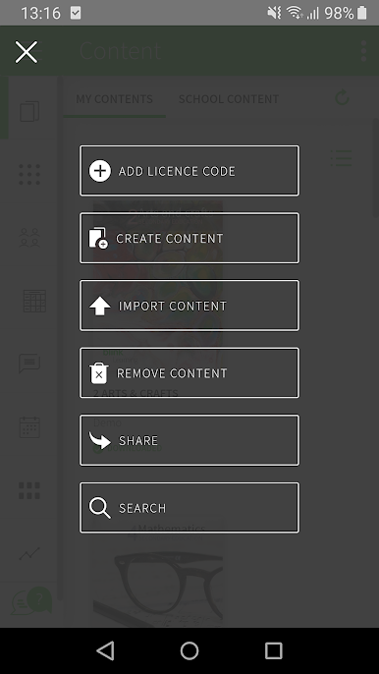The width and height of the screenshot is (379, 674).
Task: Open the Share option
Action: [x=189, y=440]
